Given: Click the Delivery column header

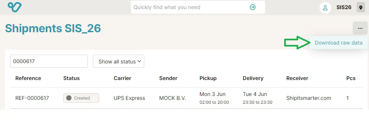Looking at the screenshot, I should tap(253, 78).
